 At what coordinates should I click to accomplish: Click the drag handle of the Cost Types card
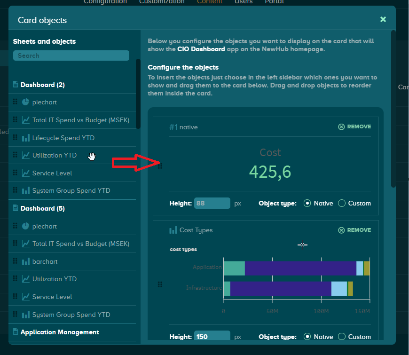click(x=160, y=284)
